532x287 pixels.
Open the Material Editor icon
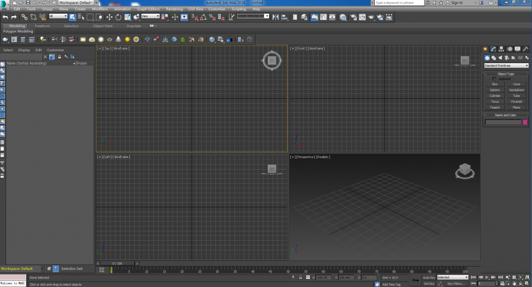[343, 17]
